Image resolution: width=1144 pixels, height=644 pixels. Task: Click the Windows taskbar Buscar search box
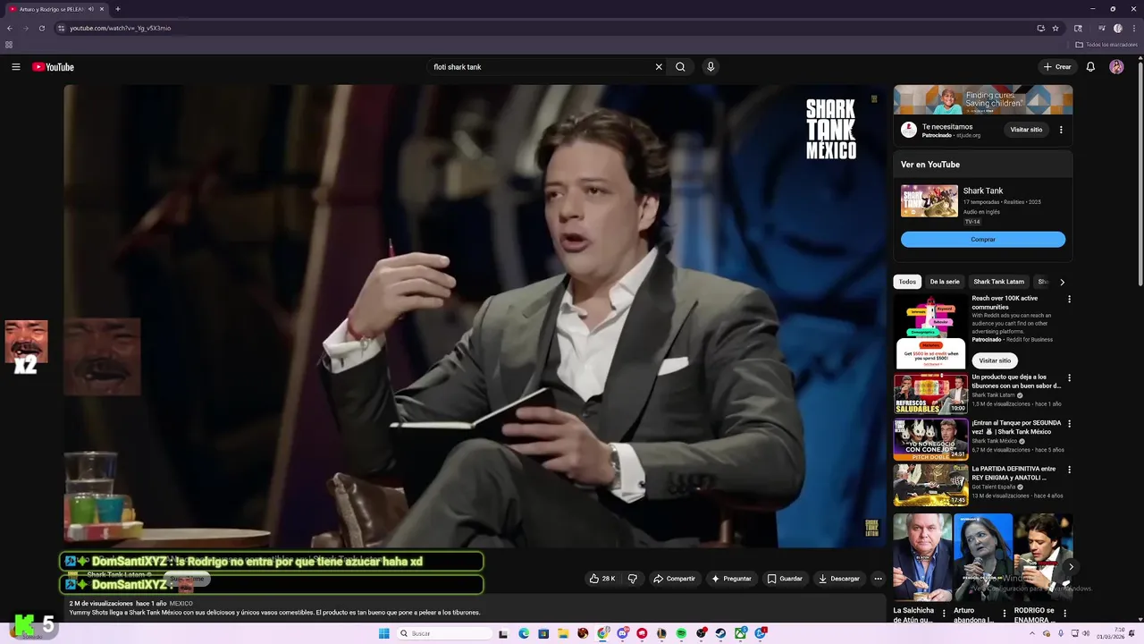pyautogui.click(x=444, y=633)
